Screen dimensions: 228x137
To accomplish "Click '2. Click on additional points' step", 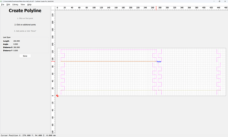I will click(x=25, y=24).
